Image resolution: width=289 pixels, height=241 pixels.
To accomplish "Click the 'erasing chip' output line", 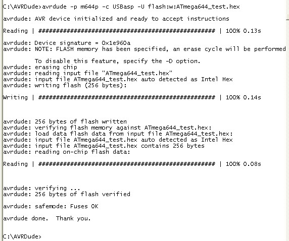I will [x=40, y=67].
